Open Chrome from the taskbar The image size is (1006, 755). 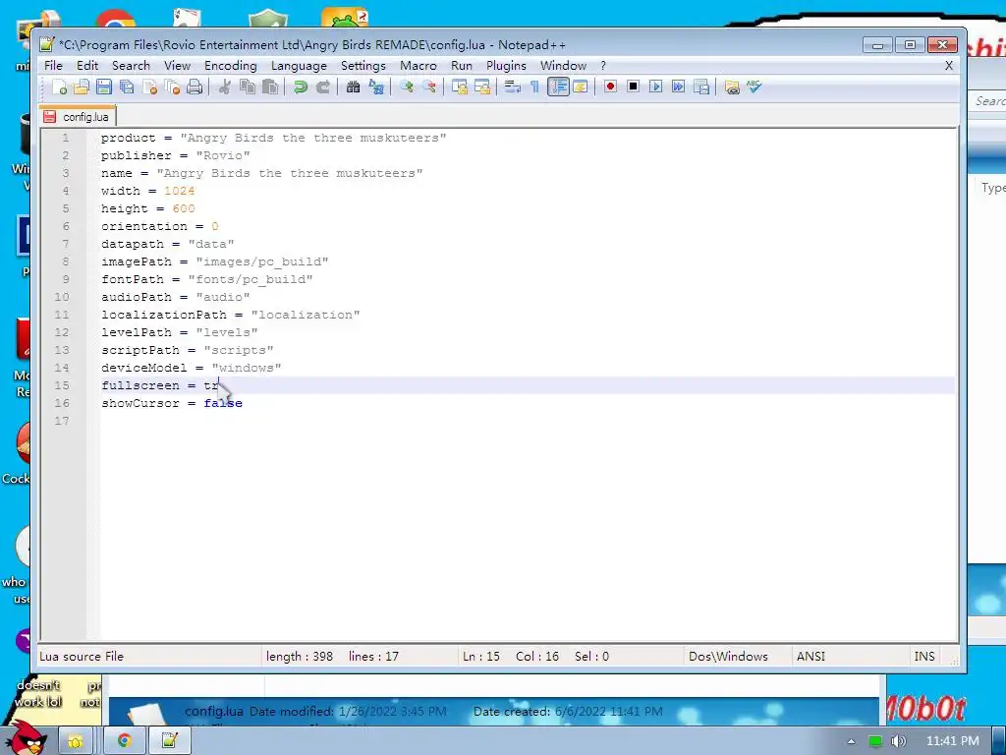tap(124, 741)
